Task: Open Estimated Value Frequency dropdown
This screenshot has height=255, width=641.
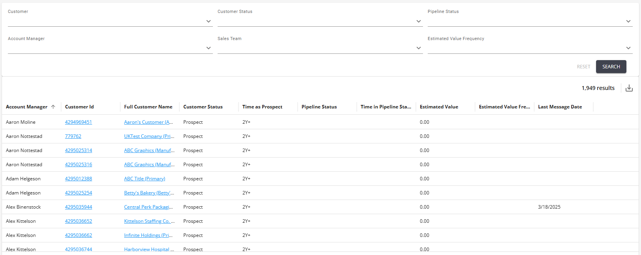Action: (x=628, y=48)
